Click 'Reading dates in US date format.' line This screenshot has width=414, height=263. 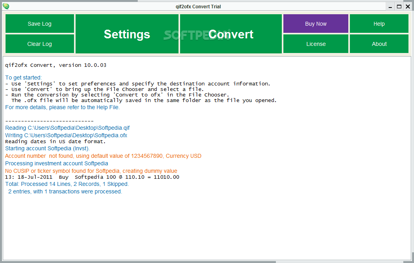(55, 142)
